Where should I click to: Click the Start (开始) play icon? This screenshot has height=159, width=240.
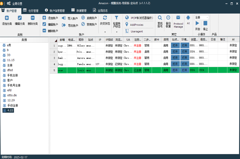(x=197, y=23)
